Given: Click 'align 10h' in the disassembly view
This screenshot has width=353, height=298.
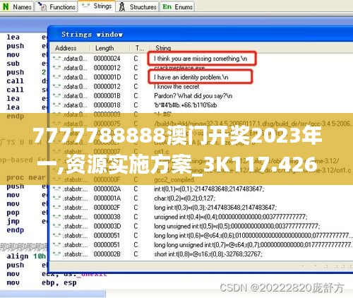Looking at the screenshot, I should (26, 256).
